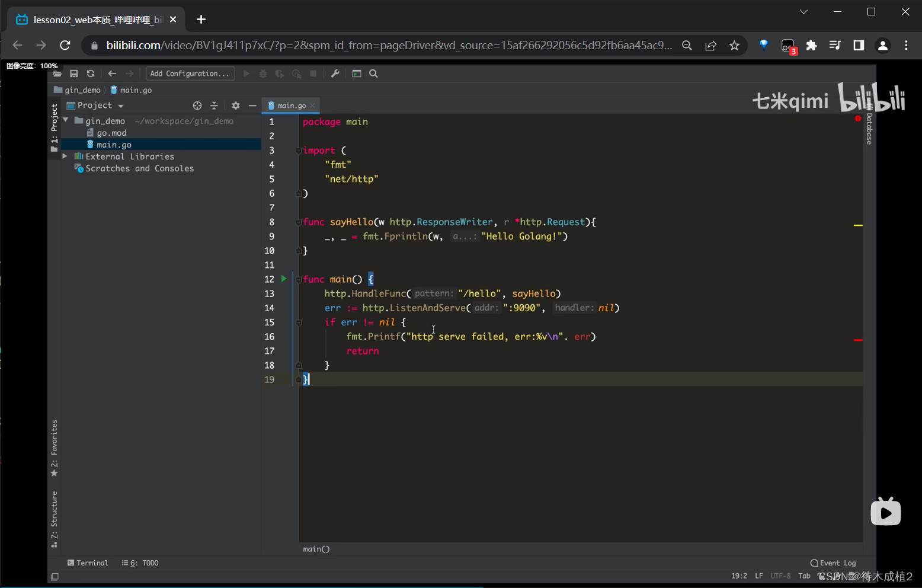922x588 pixels.
Task: Open the Terminal tool window
Action: click(x=88, y=563)
